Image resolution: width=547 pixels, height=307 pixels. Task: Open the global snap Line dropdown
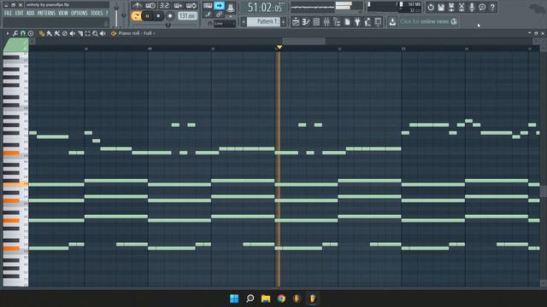tap(224, 23)
